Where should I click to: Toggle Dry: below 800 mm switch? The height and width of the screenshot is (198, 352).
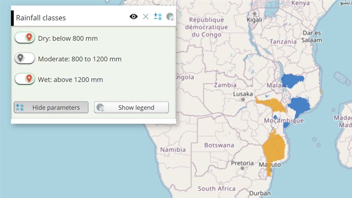pos(25,38)
